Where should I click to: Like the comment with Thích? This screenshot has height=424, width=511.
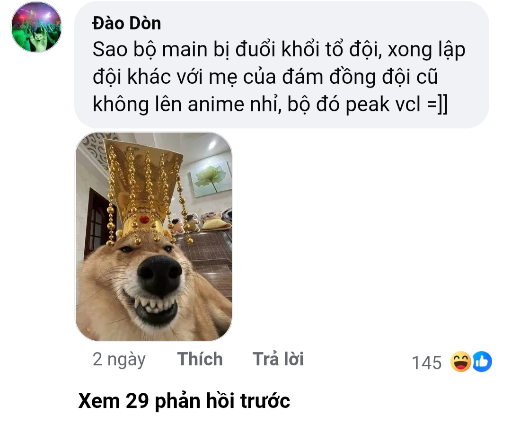(x=200, y=359)
